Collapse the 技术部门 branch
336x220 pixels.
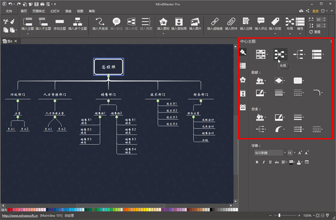click(158, 101)
